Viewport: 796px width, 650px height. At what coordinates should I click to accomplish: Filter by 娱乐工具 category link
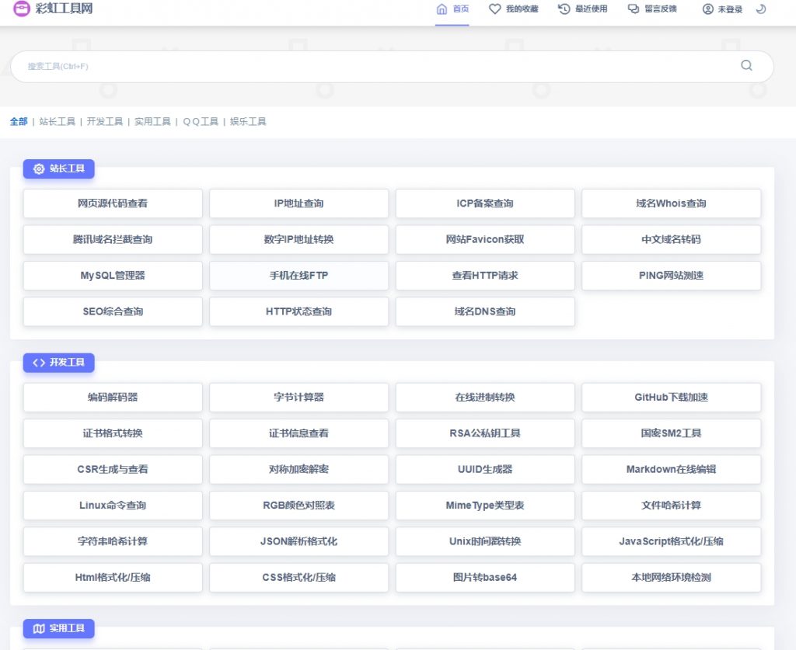[248, 122]
